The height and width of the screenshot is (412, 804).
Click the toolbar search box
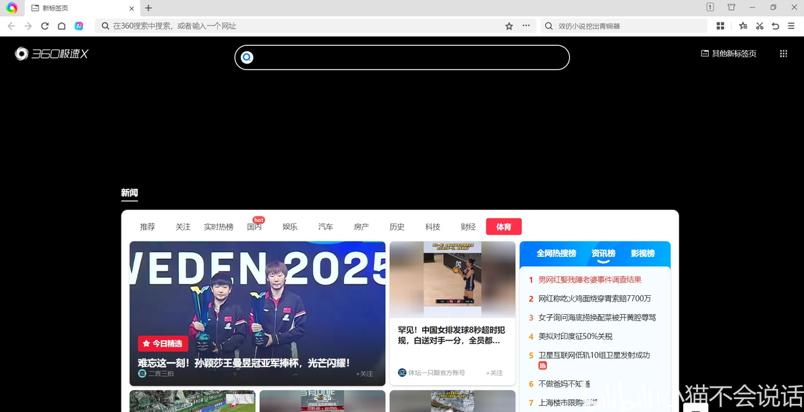coord(624,26)
